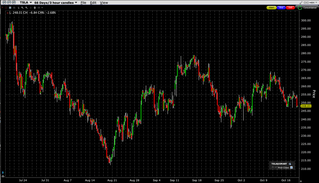Select the trendline pointer tool
Screen dimensions: 319x183
click(18, 8)
